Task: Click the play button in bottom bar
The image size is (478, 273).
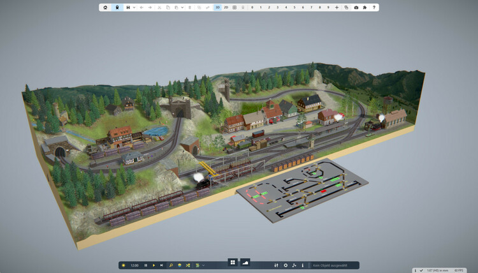Action: pyautogui.click(x=154, y=265)
